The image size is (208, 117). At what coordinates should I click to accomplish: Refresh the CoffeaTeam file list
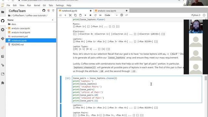[53, 10]
